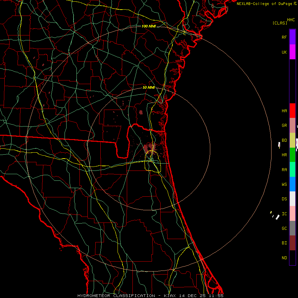The width and height of the screenshot is (298, 298).
Task: Click the HA legend label
Action: point(284,111)
